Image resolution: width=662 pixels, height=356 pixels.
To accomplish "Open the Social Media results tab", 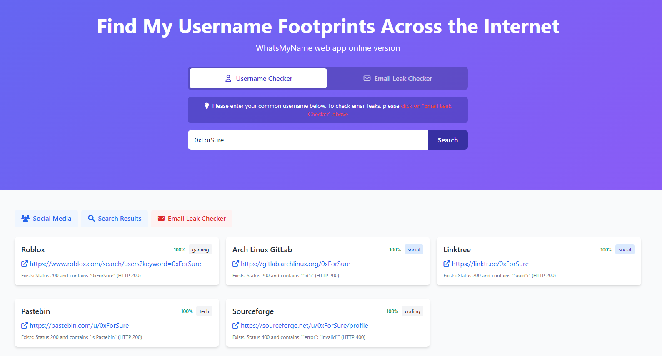I will pos(46,218).
